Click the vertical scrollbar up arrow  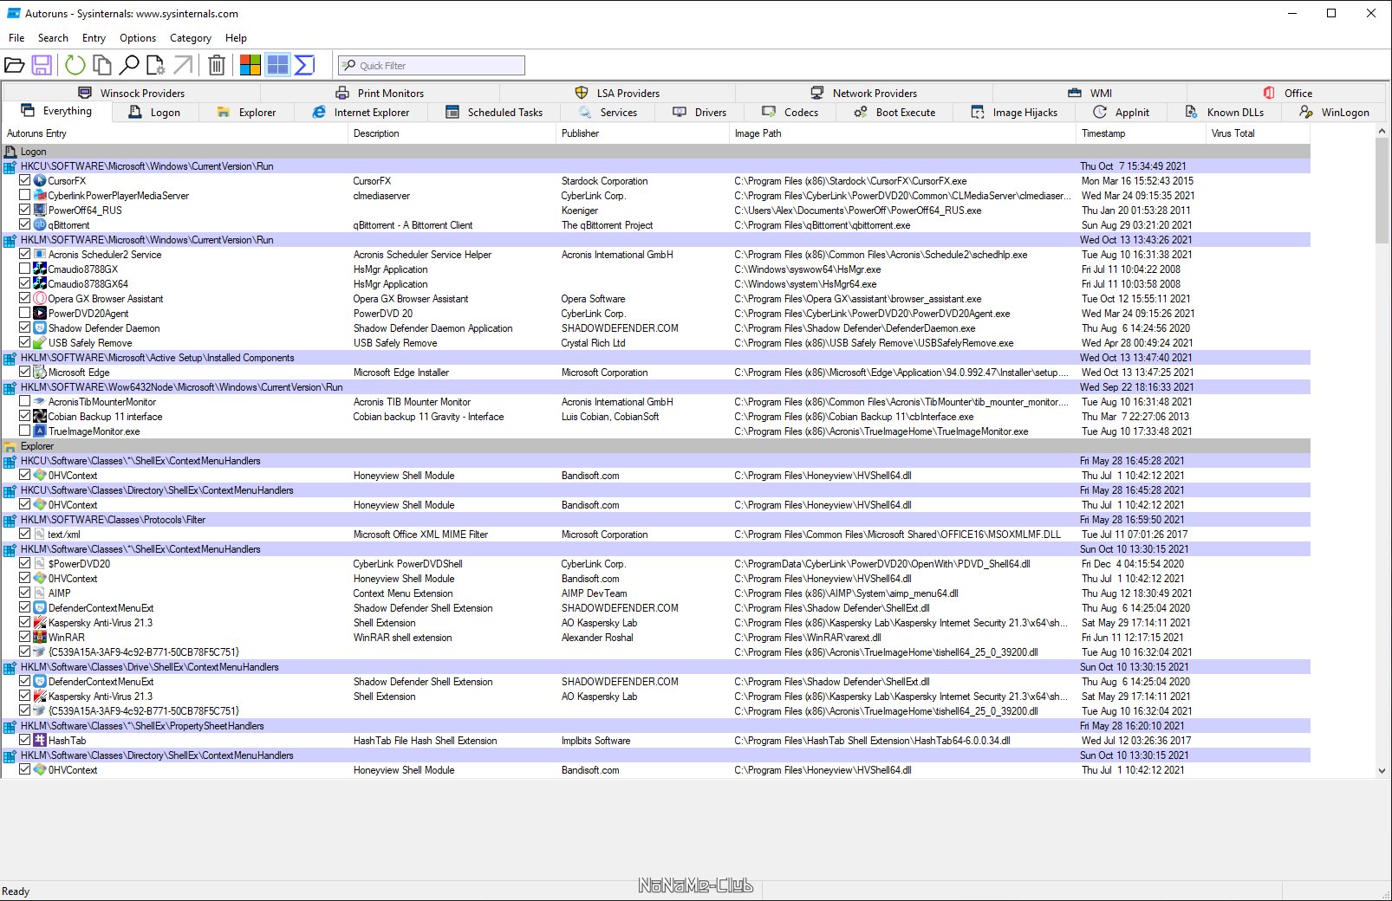pyautogui.click(x=1382, y=132)
